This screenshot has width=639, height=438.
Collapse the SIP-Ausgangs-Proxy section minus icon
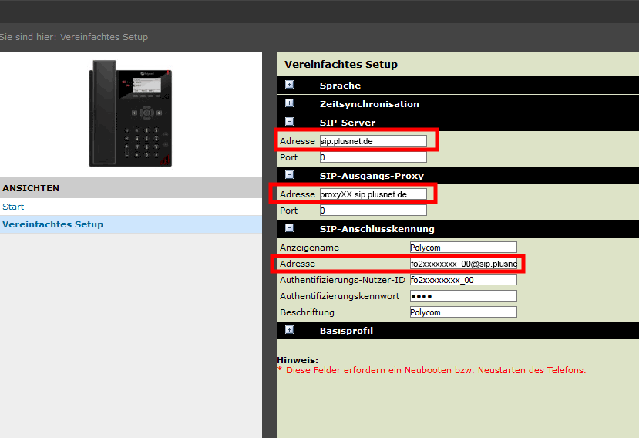click(x=289, y=175)
